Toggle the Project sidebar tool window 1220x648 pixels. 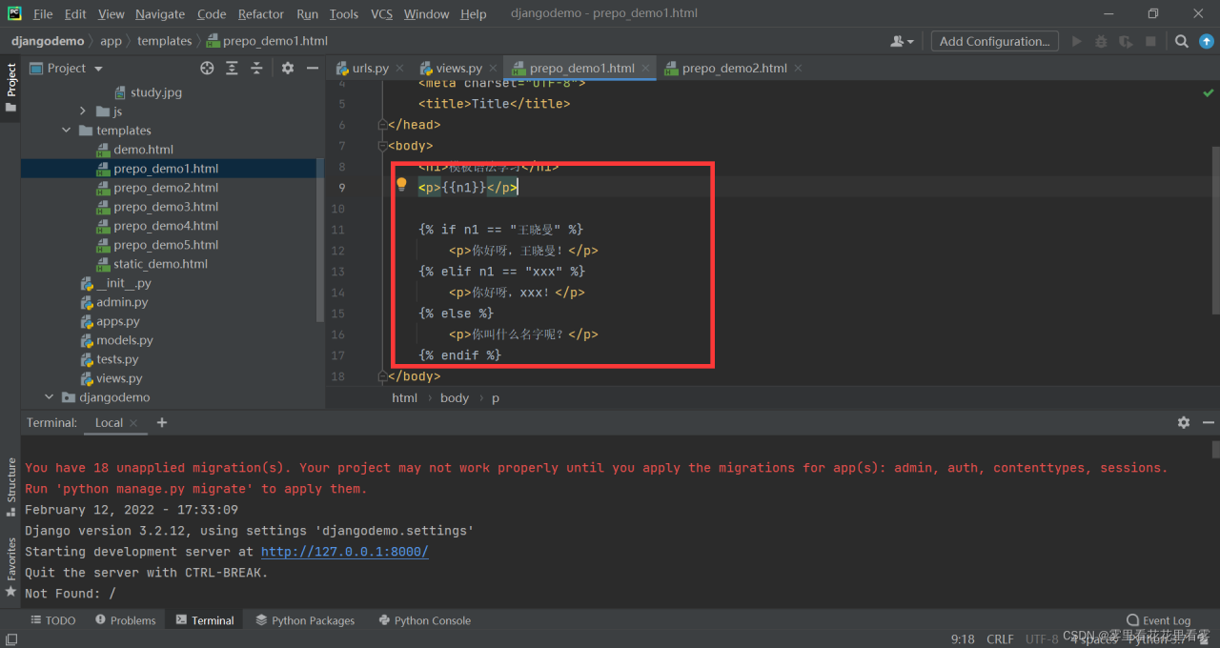(11, 86)
